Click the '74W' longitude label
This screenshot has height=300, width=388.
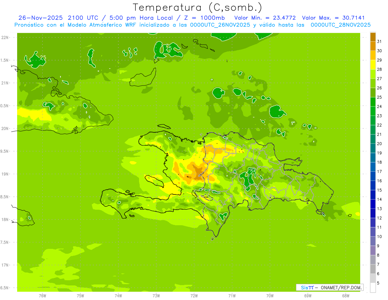[x=118, y=296]
